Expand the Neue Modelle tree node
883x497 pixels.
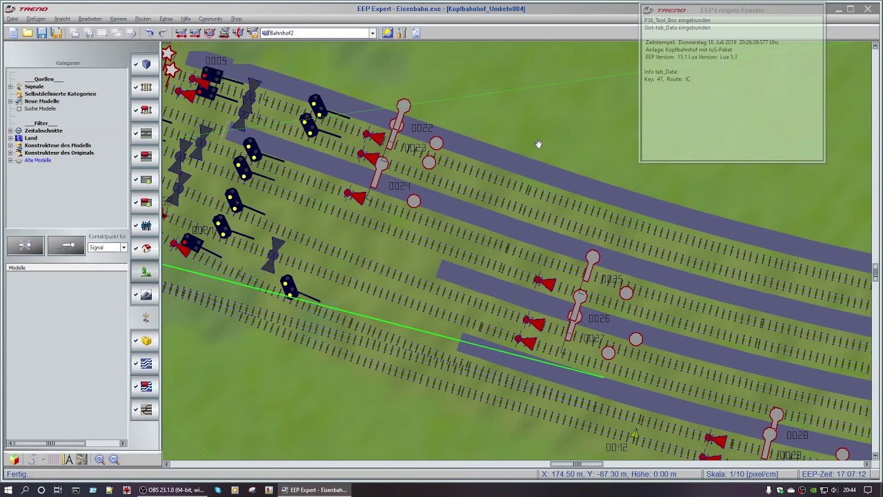[10, 101]
